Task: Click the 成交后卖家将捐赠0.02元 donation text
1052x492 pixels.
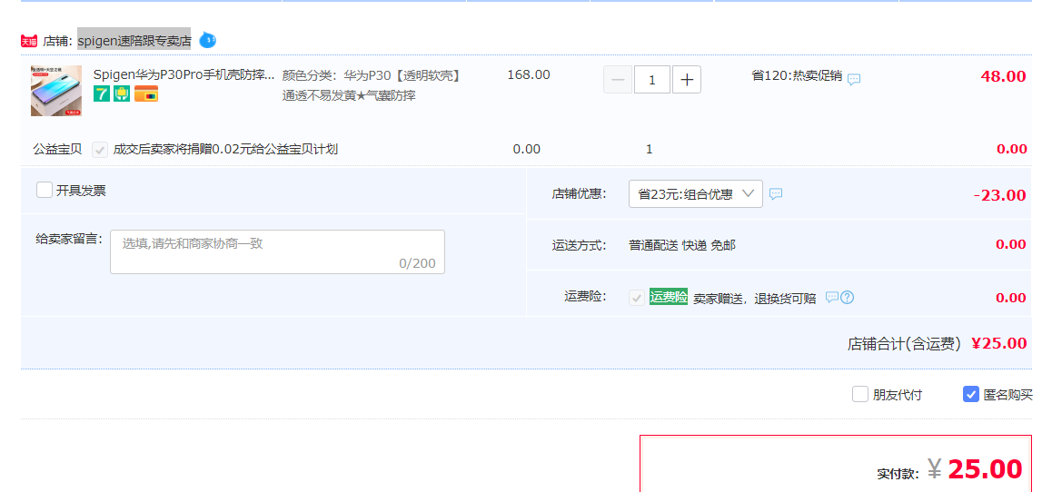Action: pos(225,149)
